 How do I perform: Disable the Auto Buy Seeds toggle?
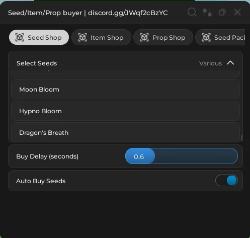point(226,181)
